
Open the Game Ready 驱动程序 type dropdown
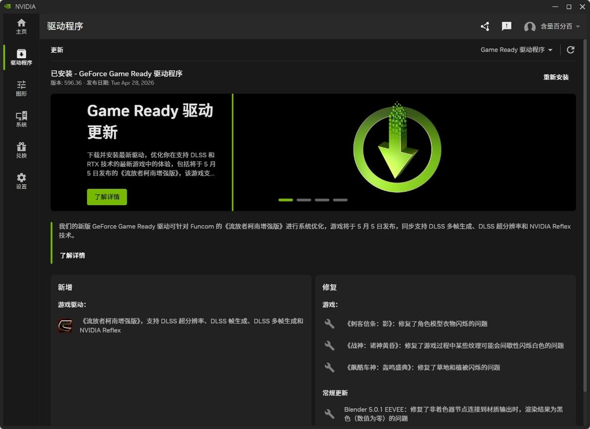pos(516,50)
